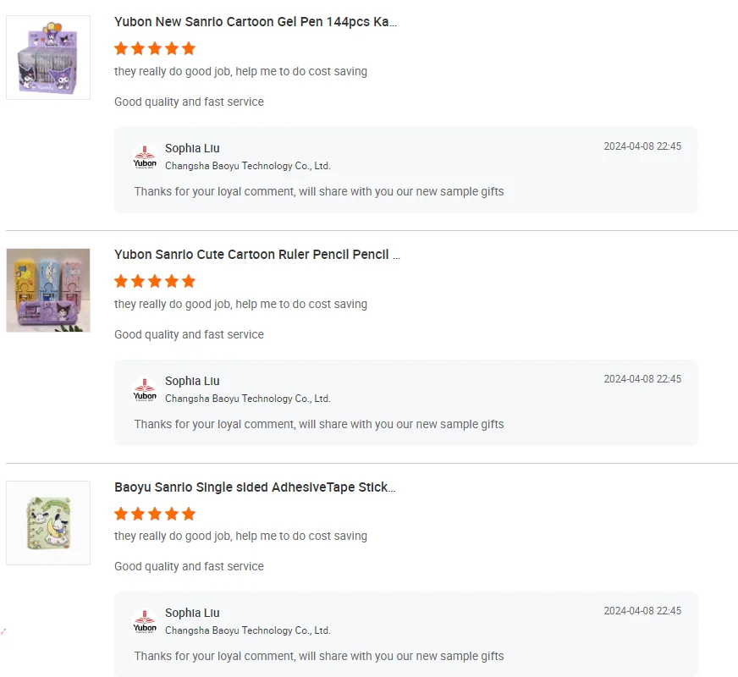Open the Sanrio Gel Pen product thumbnail
The width and height of the screenshot is (738, 677).
pos(48,58)
